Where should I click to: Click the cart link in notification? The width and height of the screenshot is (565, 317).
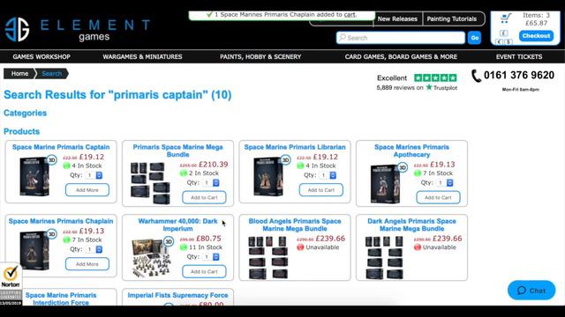(350, 14)
